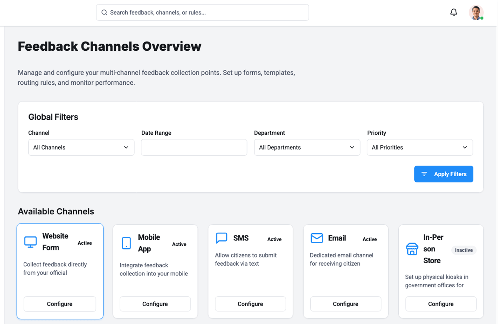498x324 pixels.
Task: Click the Date Range input field
Action: 194,147
